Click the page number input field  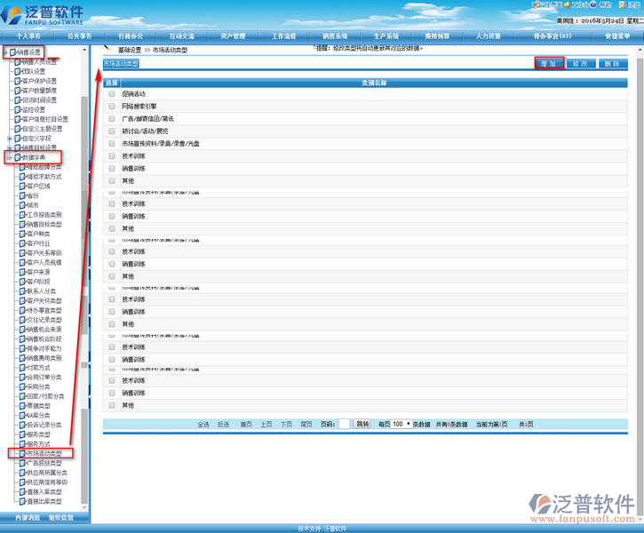(344, 424)
